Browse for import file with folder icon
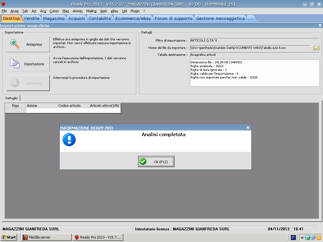This screenshot has width=323, height=242. coord(315,48)
